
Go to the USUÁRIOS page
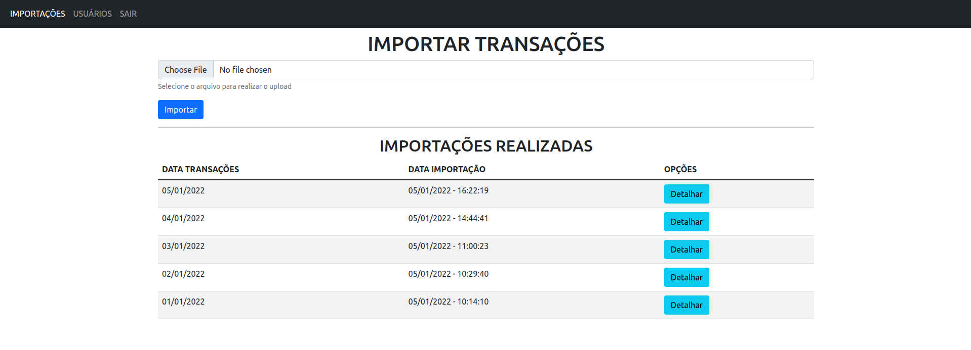coord(92,14)
